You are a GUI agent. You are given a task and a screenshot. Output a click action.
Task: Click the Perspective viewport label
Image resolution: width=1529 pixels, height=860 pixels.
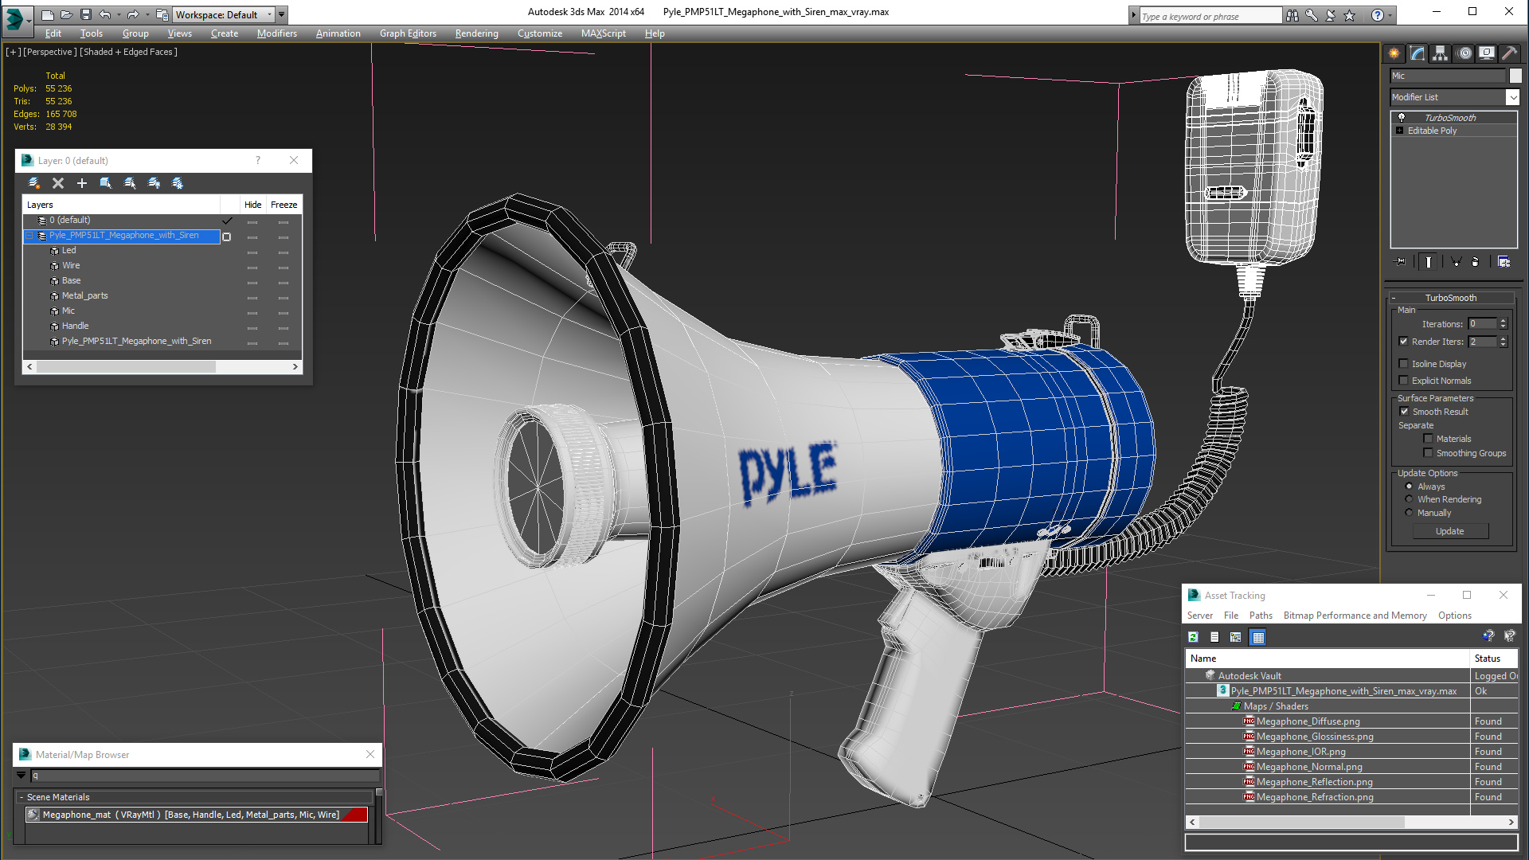(x=50, y=52)
